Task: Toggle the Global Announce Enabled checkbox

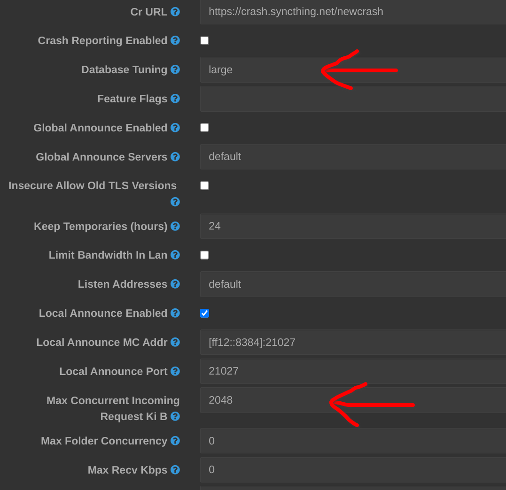Action: tap(204, 128)
